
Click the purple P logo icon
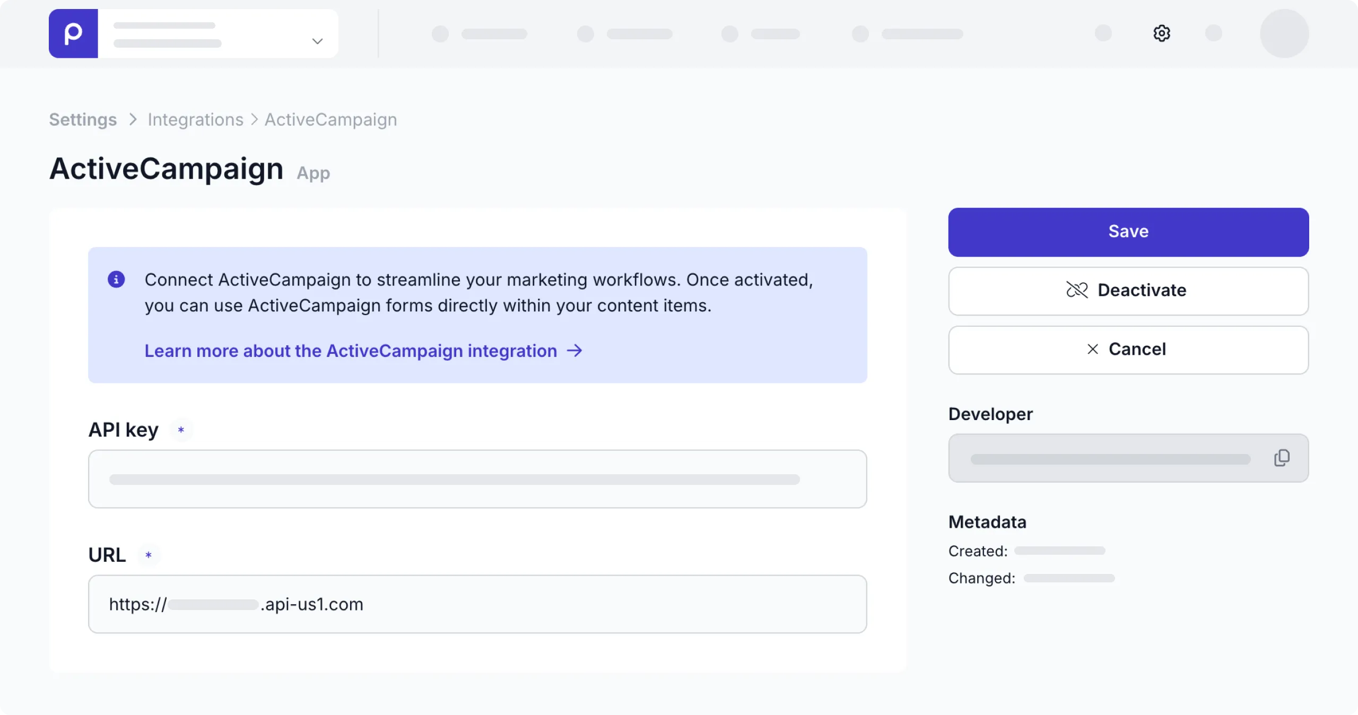point(73,33)
